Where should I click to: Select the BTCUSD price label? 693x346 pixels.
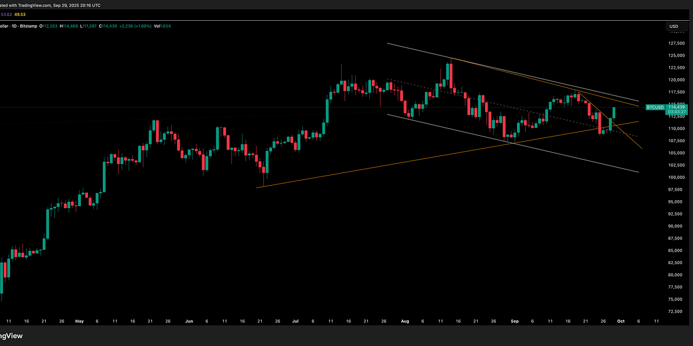tap(655, 107)
